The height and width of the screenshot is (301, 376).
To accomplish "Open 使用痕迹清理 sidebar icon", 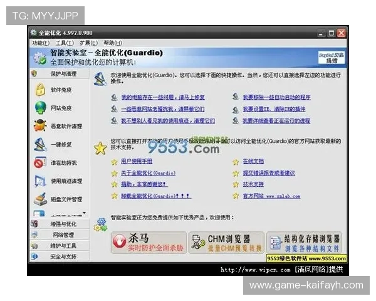I will (40, 181).
